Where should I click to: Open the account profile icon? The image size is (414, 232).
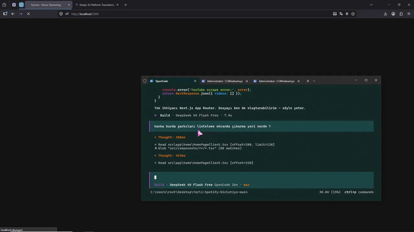(x=393, y=14)
